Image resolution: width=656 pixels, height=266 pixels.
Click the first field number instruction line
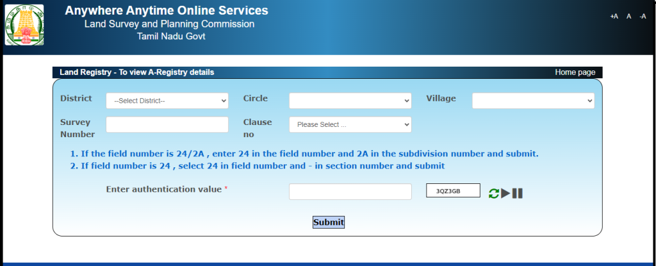pyautogui.click(x=304, y=154)
